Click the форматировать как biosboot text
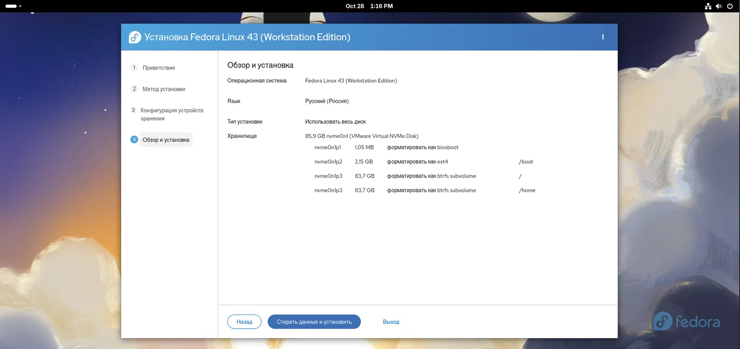This screenshot has width=740, height=349. pos(423,147)
